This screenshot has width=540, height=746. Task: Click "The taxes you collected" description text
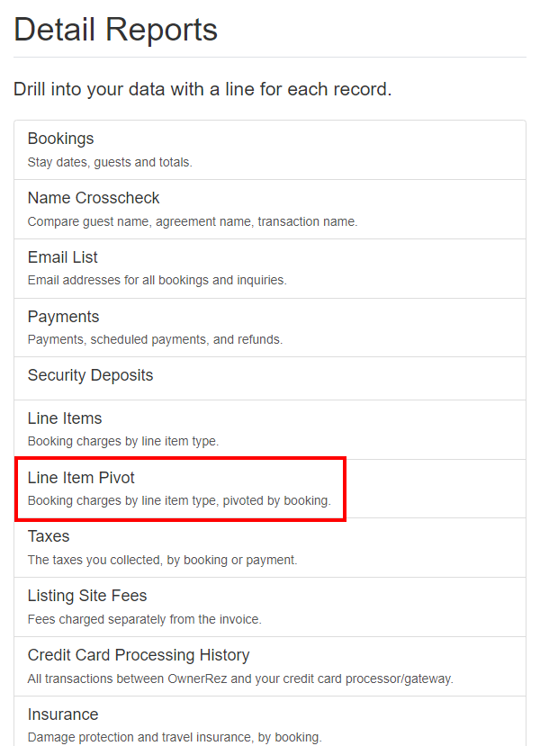pos(162,560)
